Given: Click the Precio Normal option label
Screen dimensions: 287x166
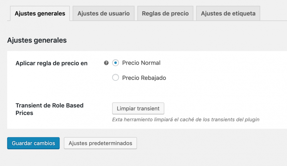Looking at the screenshot, I should pos(141,63).
